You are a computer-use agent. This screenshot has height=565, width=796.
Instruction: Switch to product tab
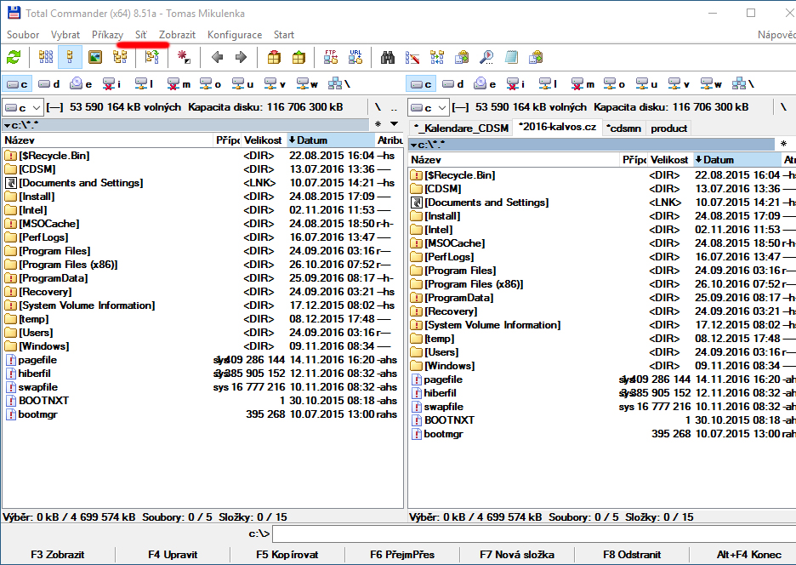pos(669,128)
